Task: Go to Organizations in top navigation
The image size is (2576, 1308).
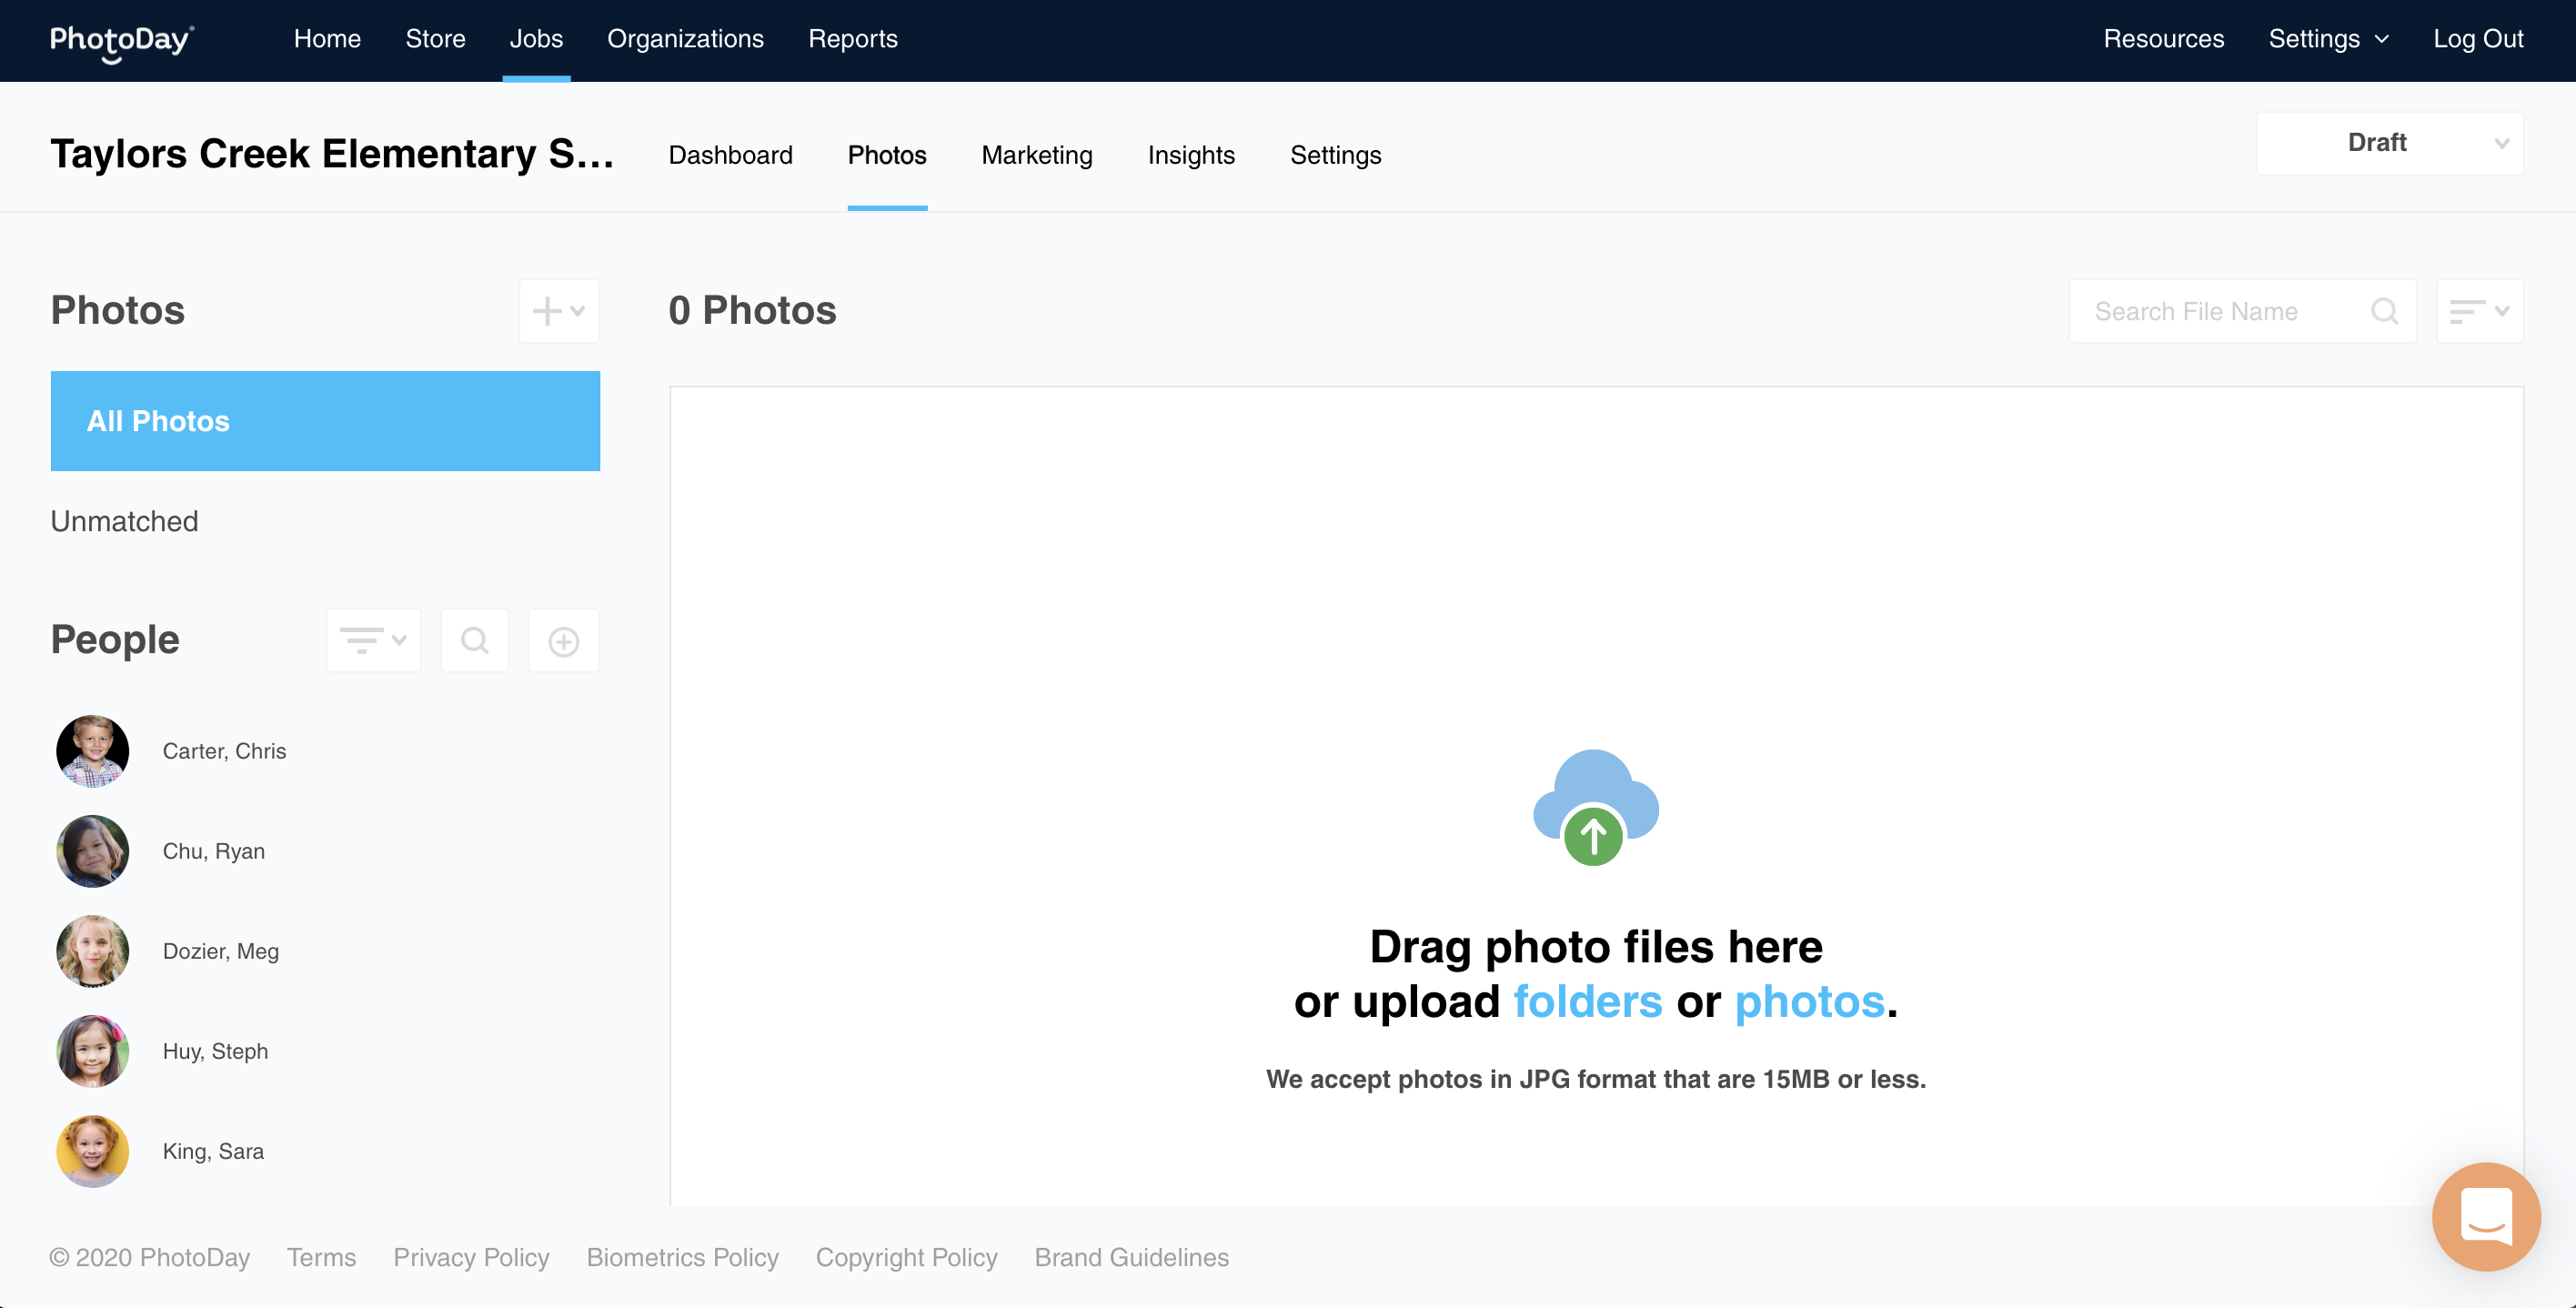Action: tap(685, 39)
